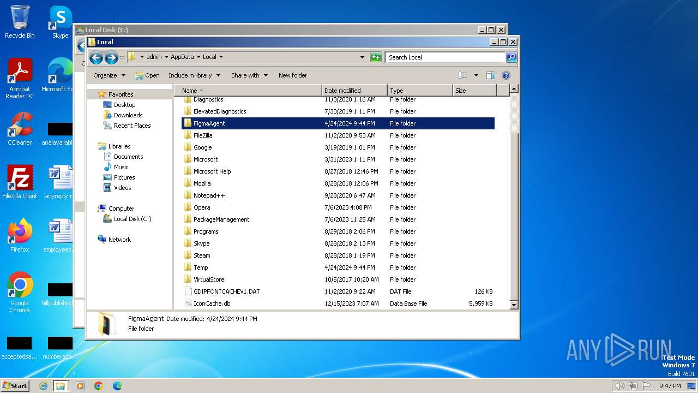Click the Forward navigation arrow
698x393 pixels.
click(x=111, y=57)
